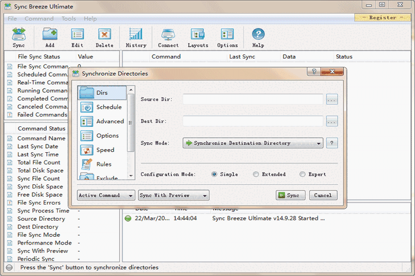Click the File Sync Errors row icon

pyautogui.click(x=10, y=203)
